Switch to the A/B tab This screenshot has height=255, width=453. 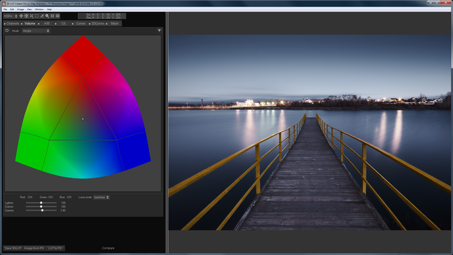tap(47, 24)
